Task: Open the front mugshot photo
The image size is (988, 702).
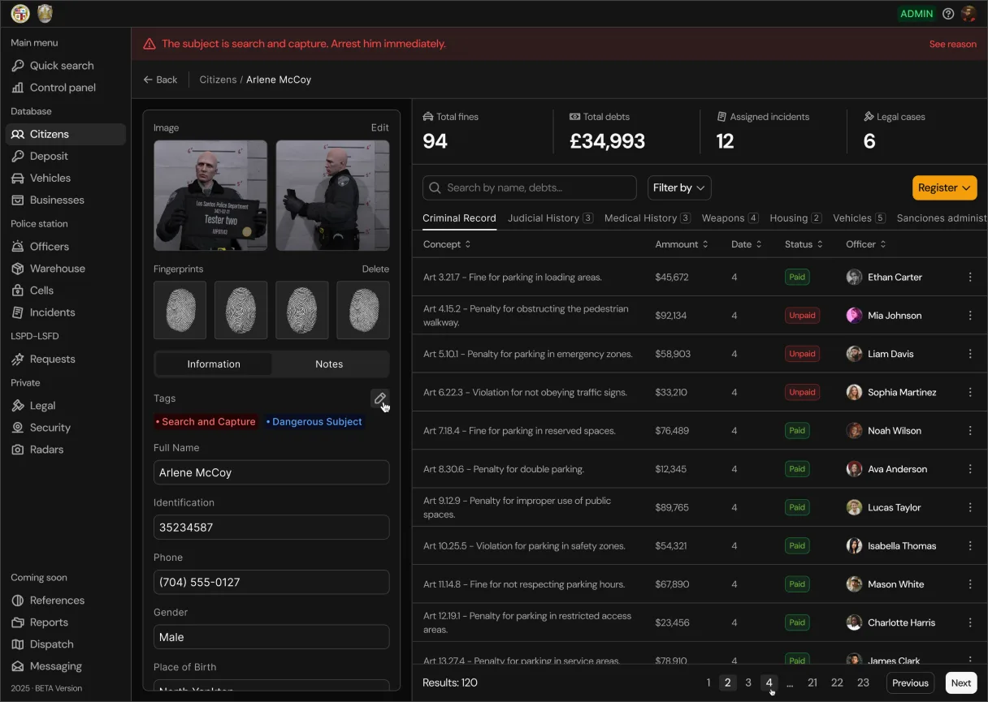Action: 210,196
